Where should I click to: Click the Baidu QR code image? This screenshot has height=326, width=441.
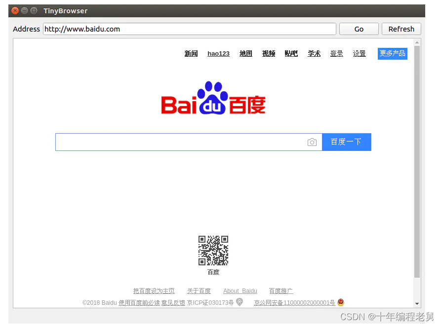tap(213, 251)
